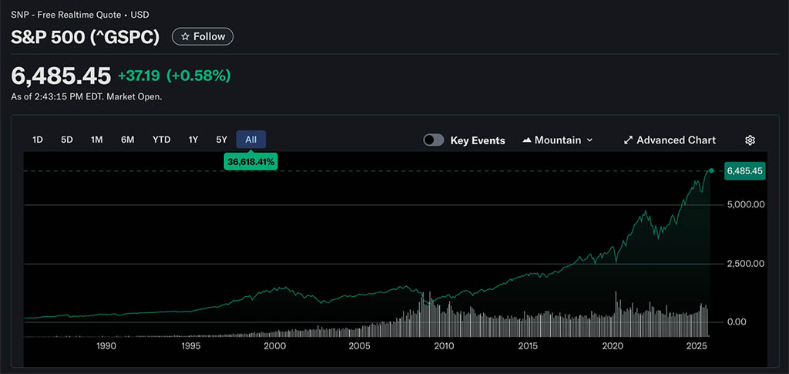The height and width of the screenshot is (374, 789).
Task: Open the Advanced Chart view
Action: tap(670, 140)
